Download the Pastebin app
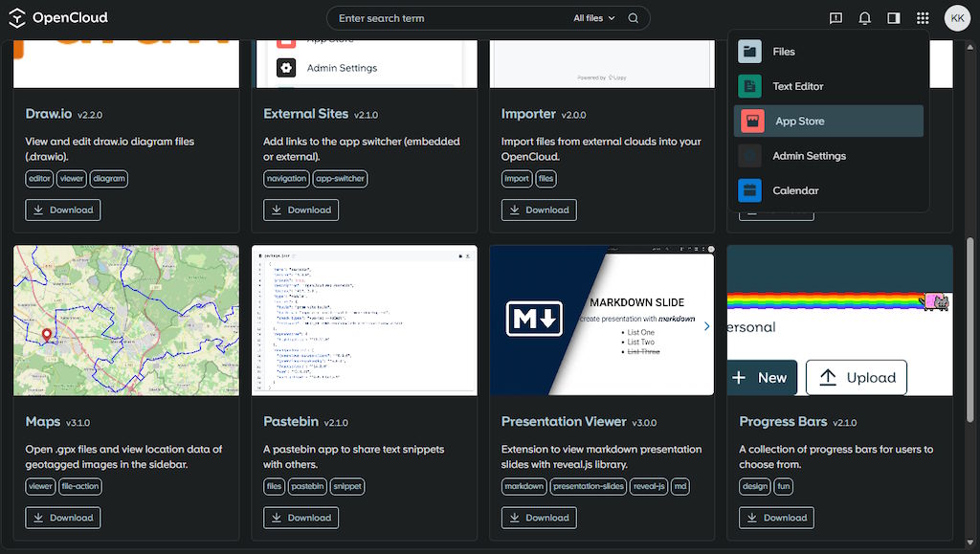 click(x=301, y=518)
